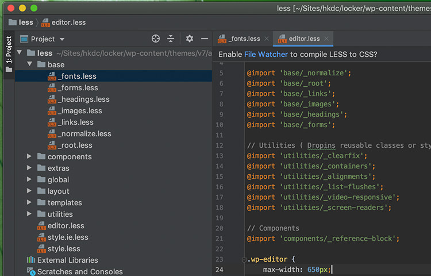Collapse the base folder

29,65
